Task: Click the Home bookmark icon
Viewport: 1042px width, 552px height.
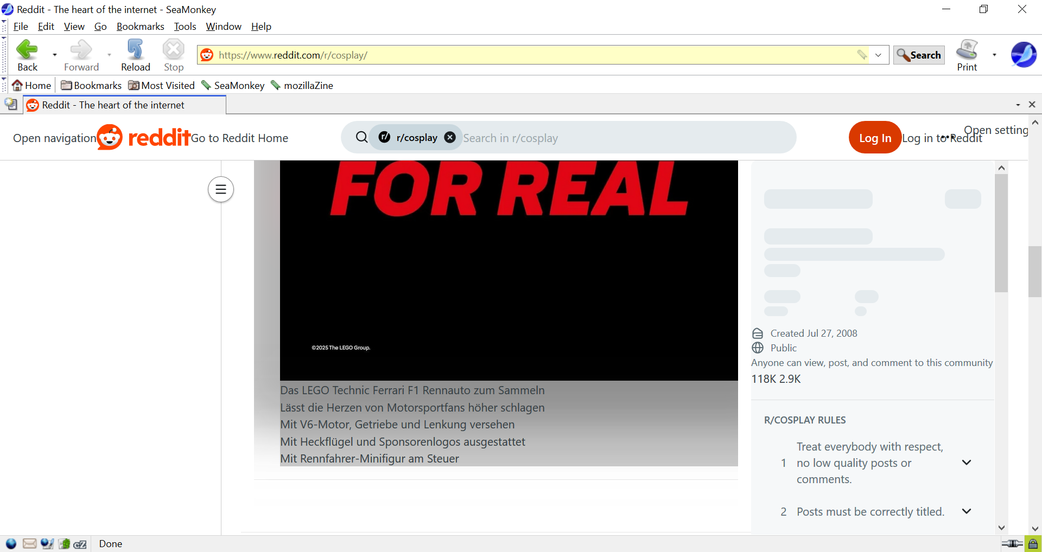Action: pos(17,86)
